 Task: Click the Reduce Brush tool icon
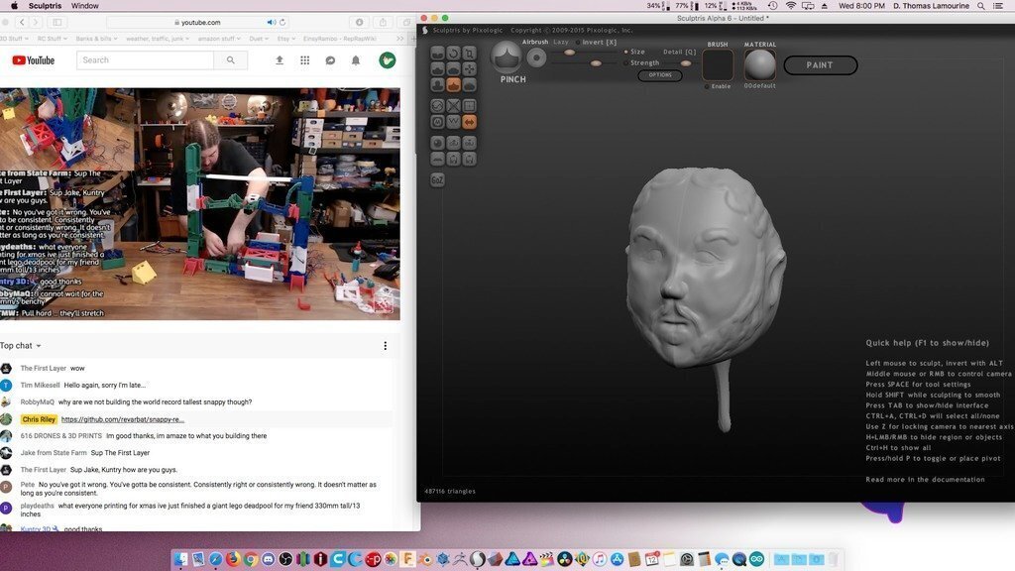(x=437, y=105)
